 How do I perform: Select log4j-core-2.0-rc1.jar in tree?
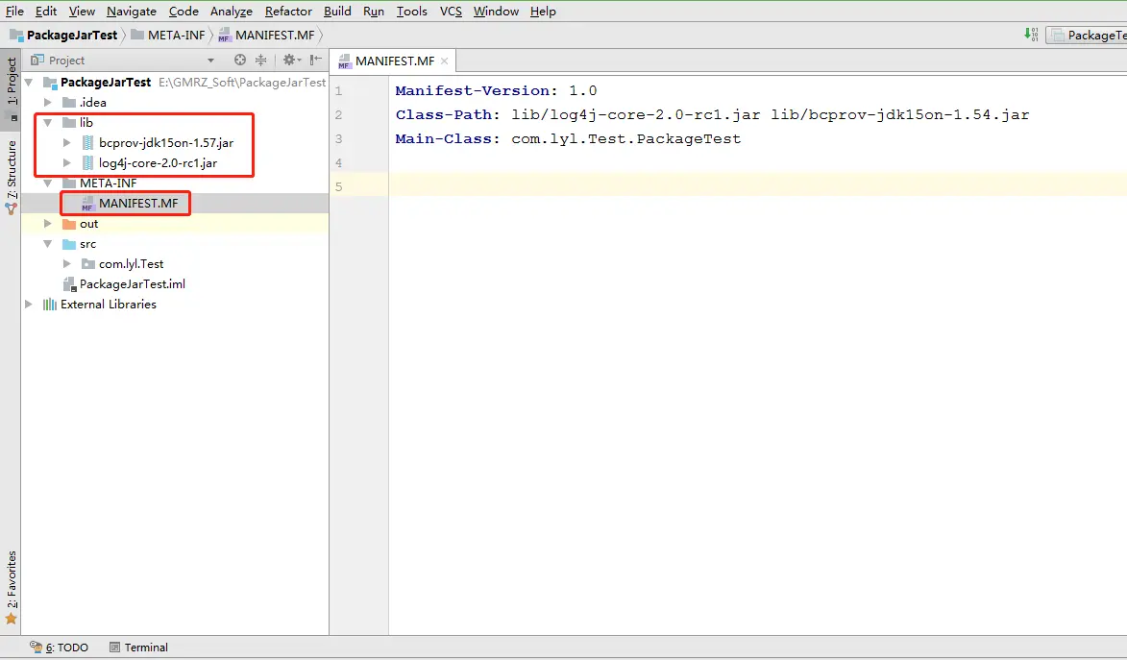(159, 162)
